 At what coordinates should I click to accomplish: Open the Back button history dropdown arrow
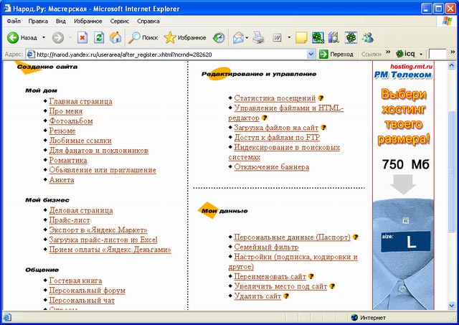pyautogui.click(x=44, y=37)
